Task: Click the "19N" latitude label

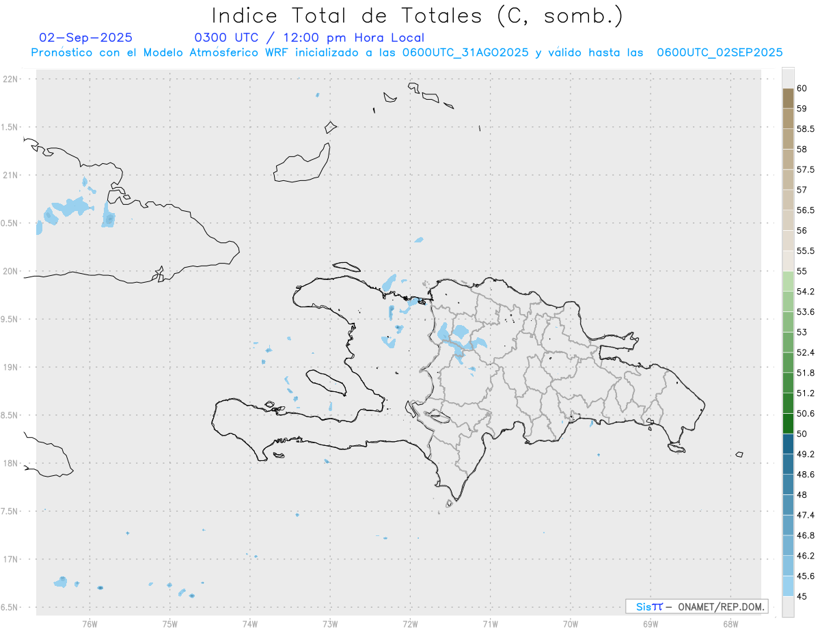Action: pyautogui.click(x=11, y=367)
